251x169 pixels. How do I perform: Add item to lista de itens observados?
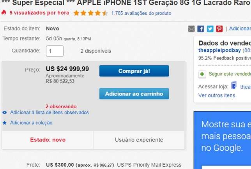49,113
